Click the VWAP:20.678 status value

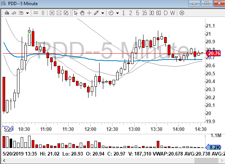[x=168, y=154]
